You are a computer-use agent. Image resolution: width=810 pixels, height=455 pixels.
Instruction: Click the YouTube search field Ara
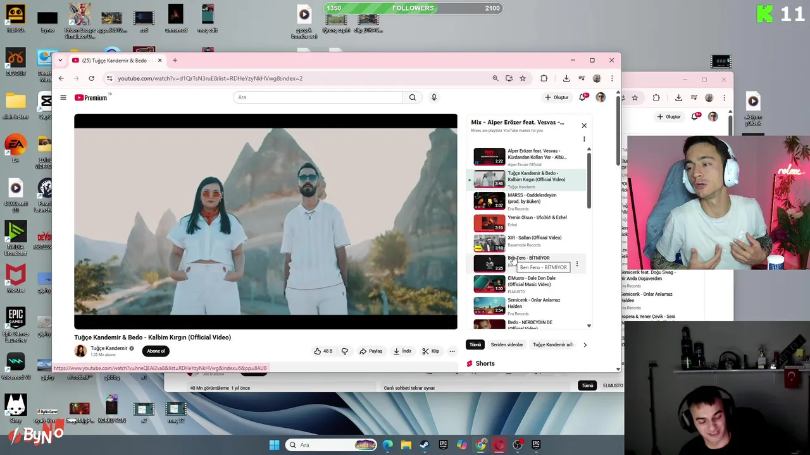pos(318,97)
